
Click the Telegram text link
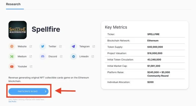pos(84,46)
